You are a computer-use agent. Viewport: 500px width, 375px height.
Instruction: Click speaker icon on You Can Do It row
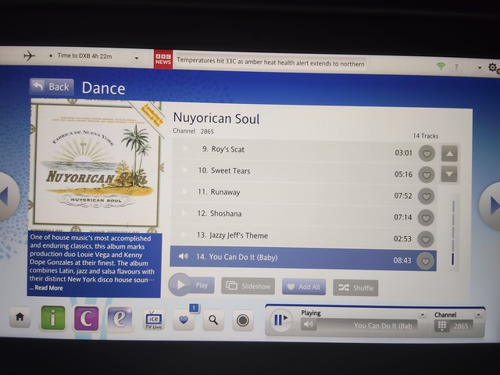point(184,256)
